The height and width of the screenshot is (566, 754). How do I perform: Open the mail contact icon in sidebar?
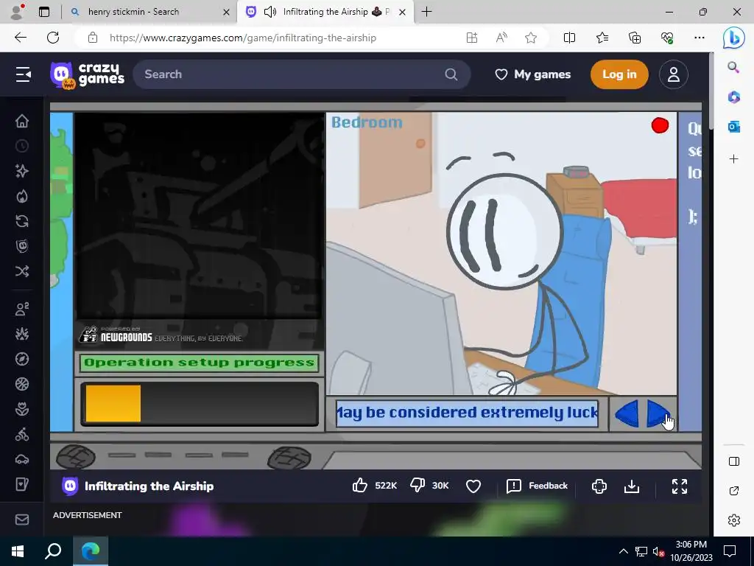(x=21, y=520)
